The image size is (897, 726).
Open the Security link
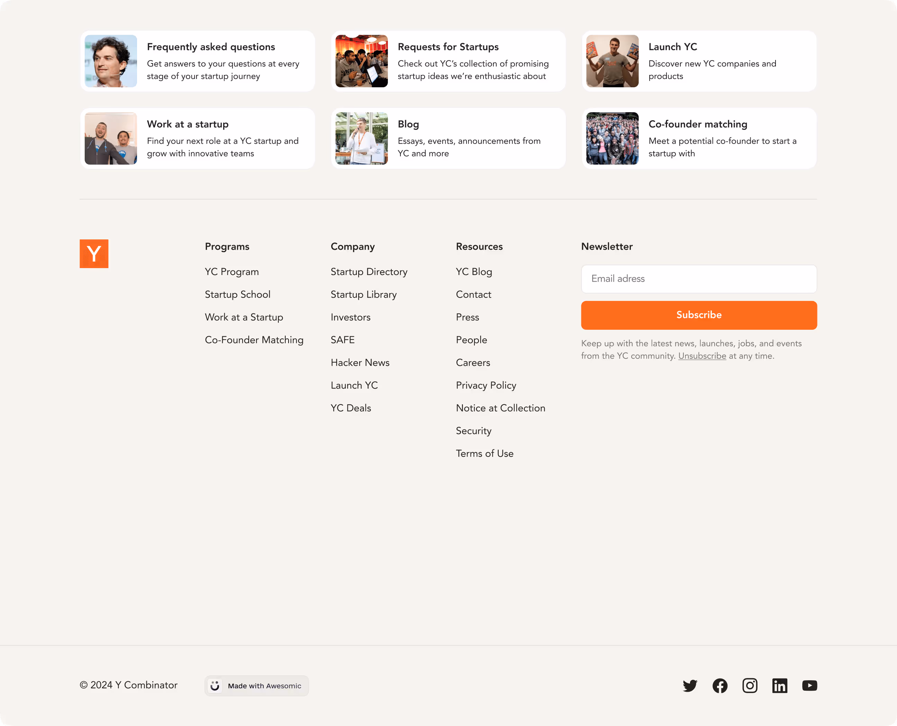point(473,431)
